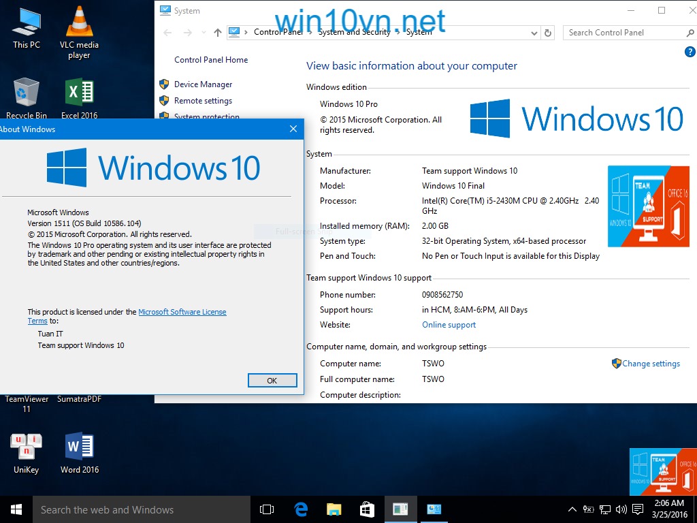Select the SumatraPDF desktop label
The height and width of the screenshot is (523, 697).
pyautogui.click(x=79, y=399)
